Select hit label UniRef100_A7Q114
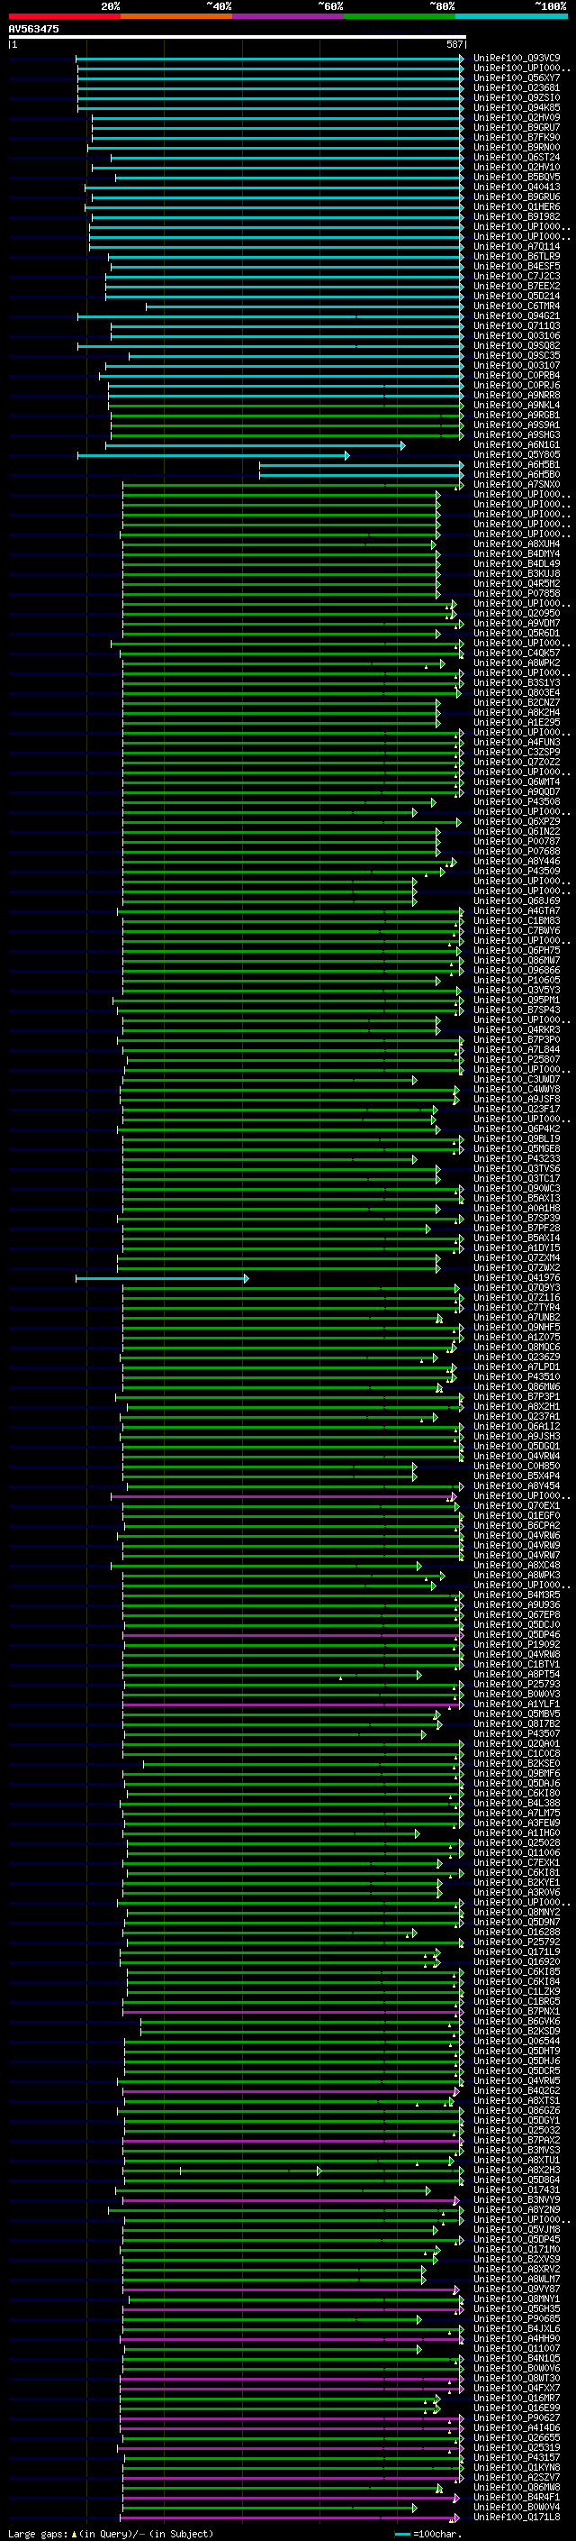576x2541 pixels. [517, 247]
